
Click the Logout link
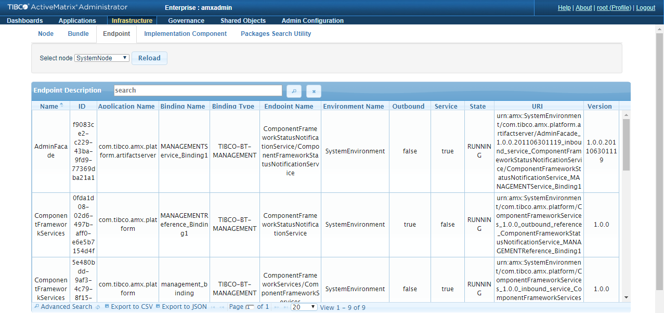click(x=646, y=8)
